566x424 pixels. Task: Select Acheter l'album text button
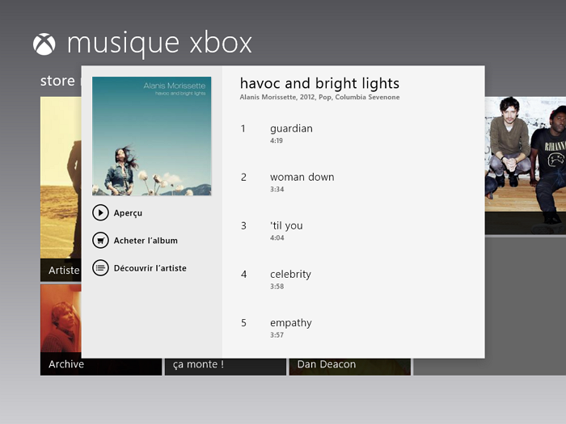point(146,241)
